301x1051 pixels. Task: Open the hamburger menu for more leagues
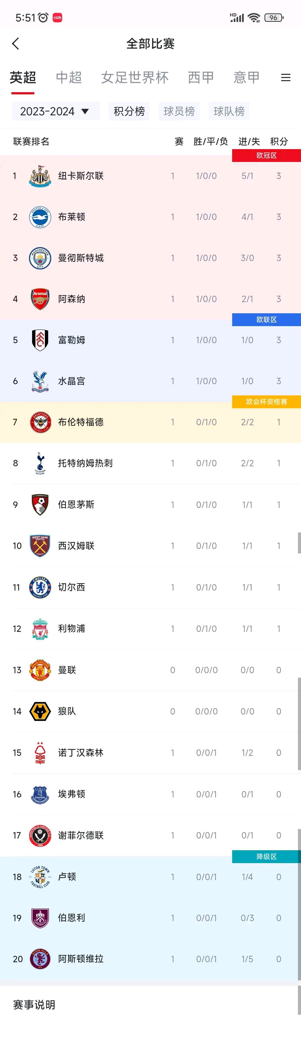[285, 78]
